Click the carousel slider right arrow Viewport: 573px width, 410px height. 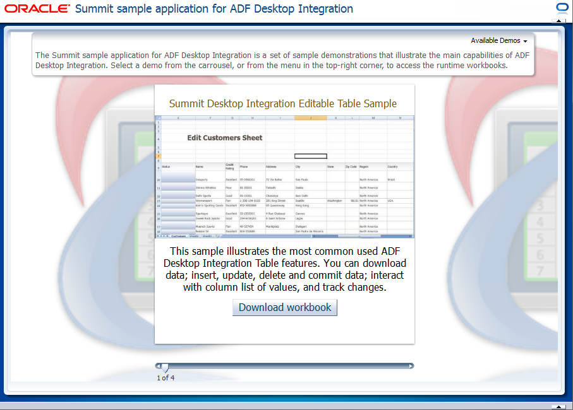pos(411,366)
